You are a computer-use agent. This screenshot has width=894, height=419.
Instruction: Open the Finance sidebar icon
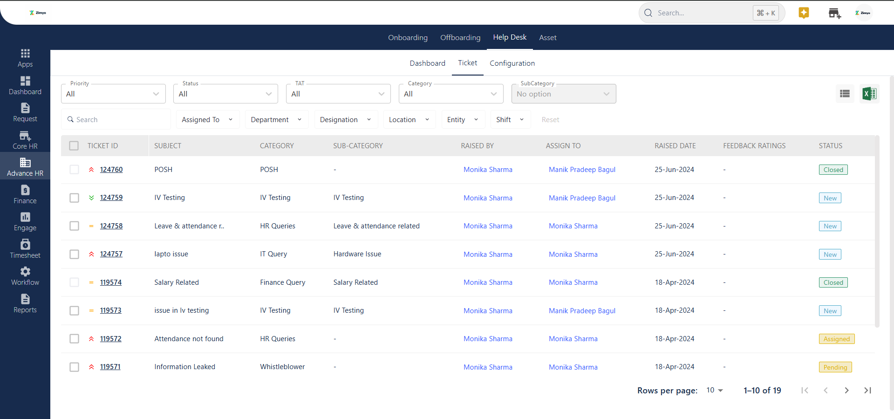[x=25, y=190]
